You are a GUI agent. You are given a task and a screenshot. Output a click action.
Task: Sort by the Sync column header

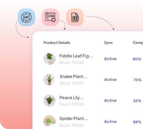[108, 43]
